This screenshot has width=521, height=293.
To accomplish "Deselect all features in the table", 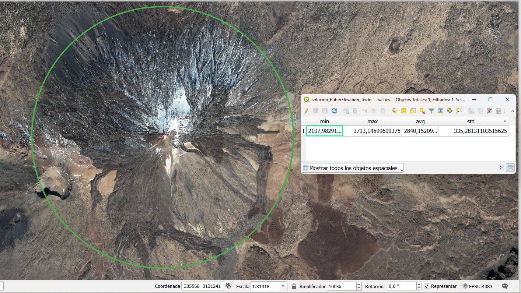I will (x=422, y=111).
